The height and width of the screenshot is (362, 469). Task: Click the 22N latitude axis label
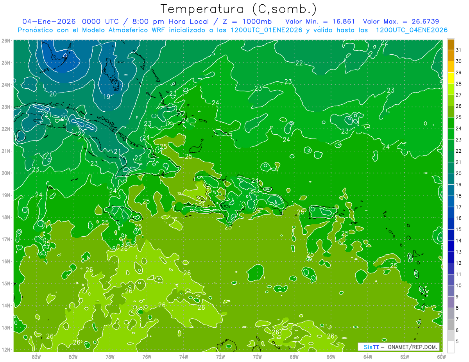click(x=6, y=129)
